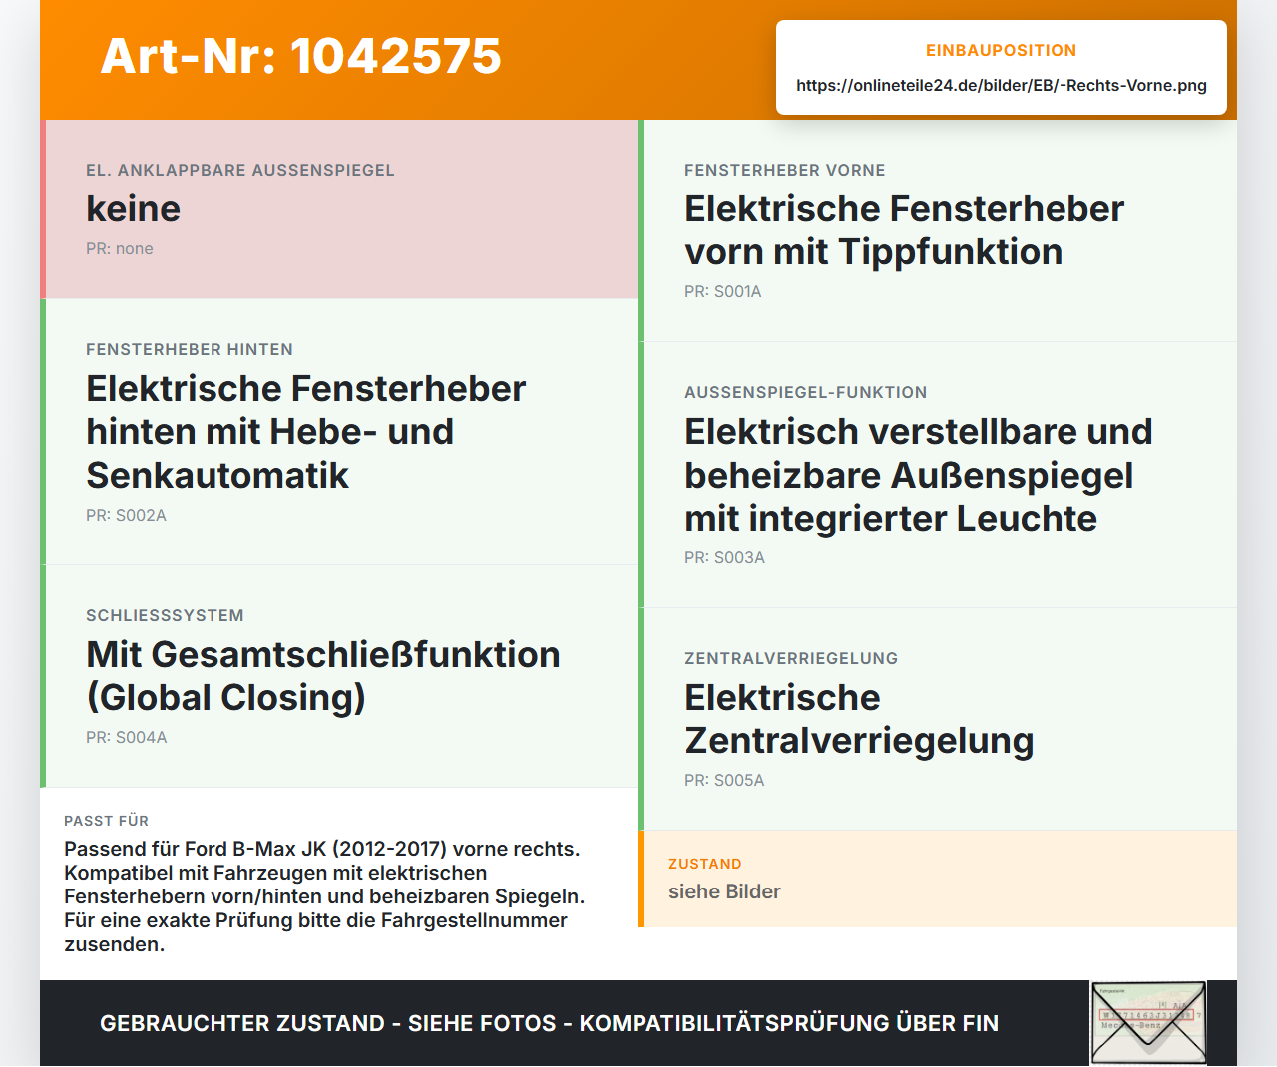Click the envelope thumbnail in footer
This screenshot has width=1277, height=1067.
pyautogui.click(x=1148, y=1023)
